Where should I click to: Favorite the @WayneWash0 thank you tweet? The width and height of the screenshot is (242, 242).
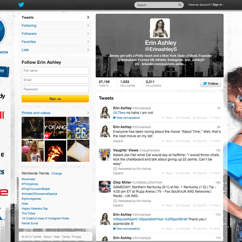coord(200,229)
